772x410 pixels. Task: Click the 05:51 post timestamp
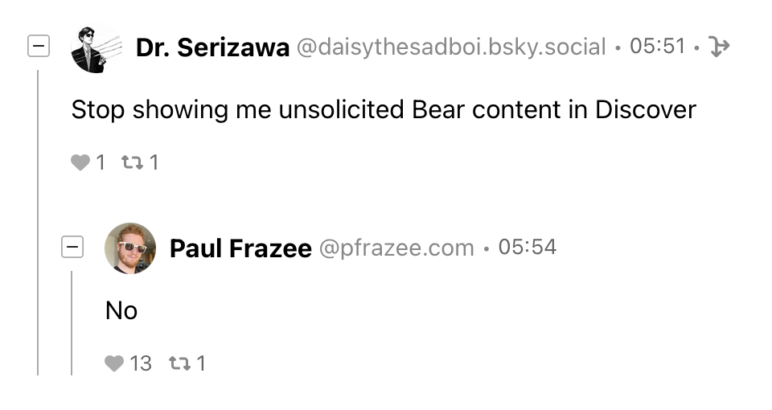click(657, 47)
